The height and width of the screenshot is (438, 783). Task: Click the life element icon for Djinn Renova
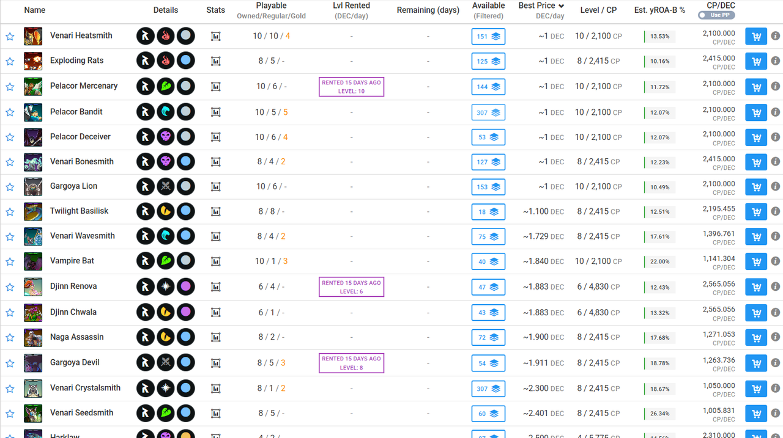click(x=166, y=287)
